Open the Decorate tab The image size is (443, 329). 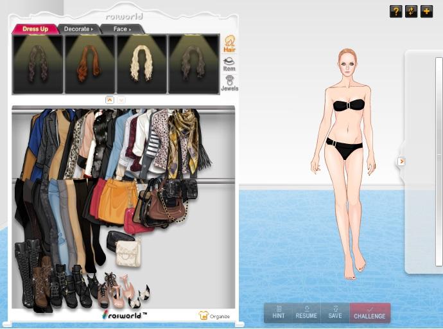(x=78, y=29)
